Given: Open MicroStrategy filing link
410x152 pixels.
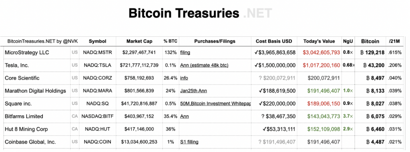Looking at the screenshot, I should pos(185,52).
